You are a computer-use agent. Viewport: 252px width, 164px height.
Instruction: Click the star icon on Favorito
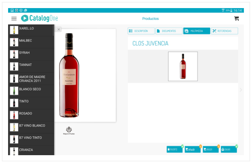pyautogui.click(x=168, y=149)
